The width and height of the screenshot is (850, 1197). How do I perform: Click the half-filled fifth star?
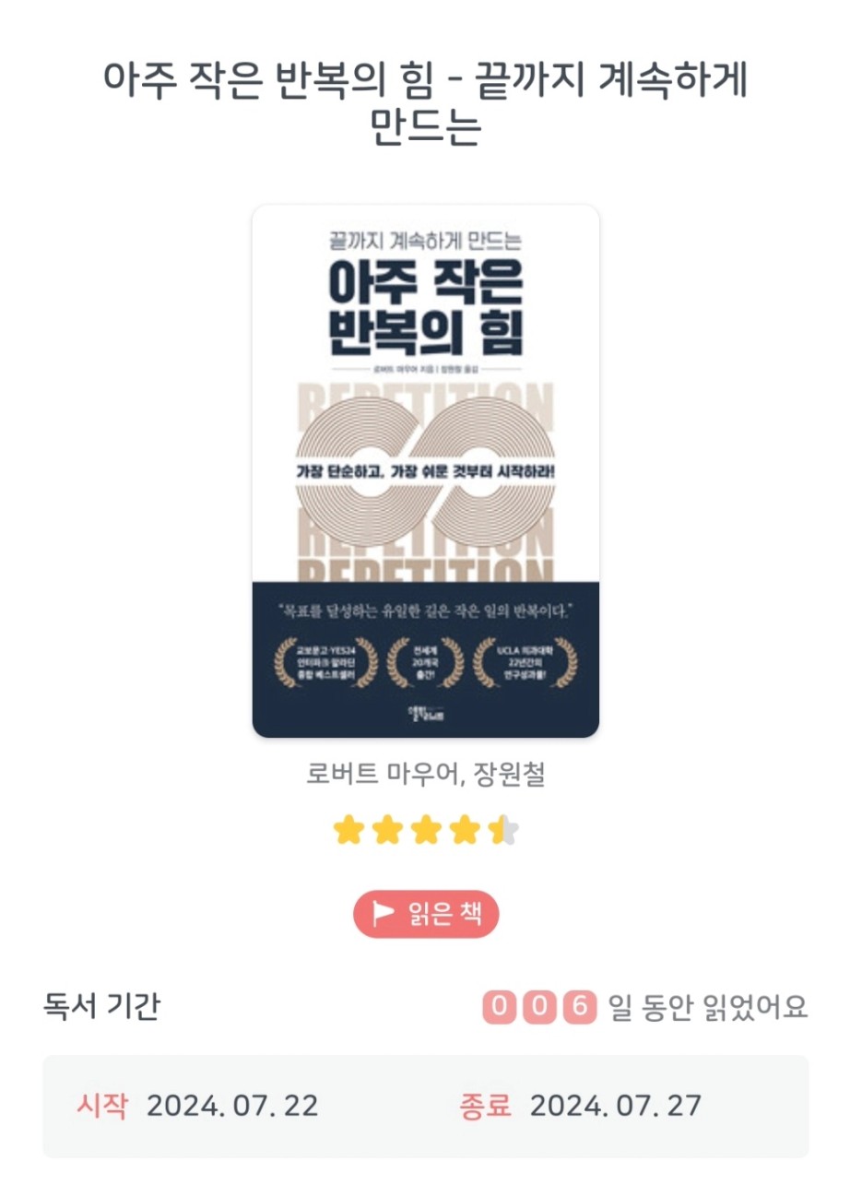tap(503, 831)
